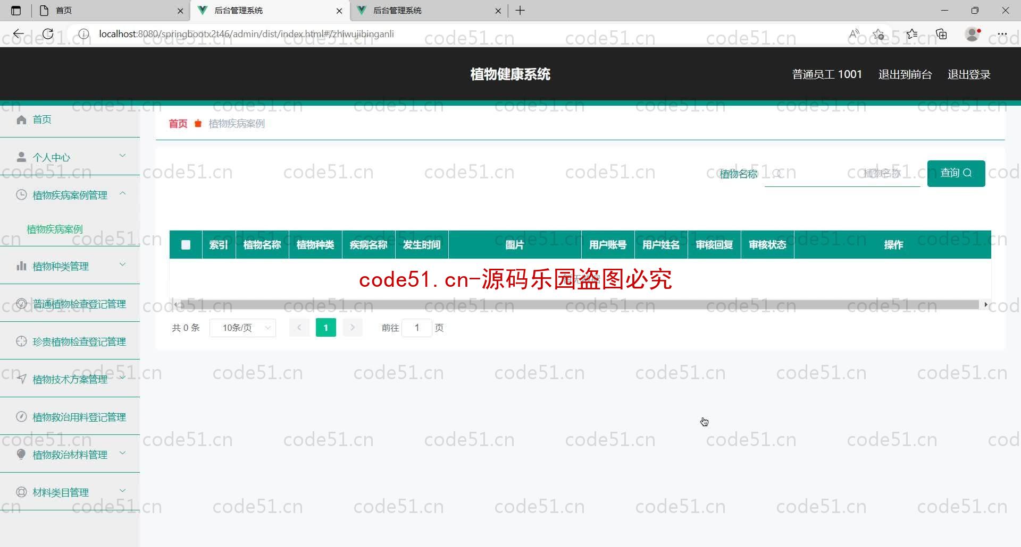Open the favorites list icon

(x=912, y=34)
